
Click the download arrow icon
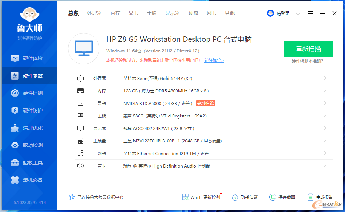298,14
